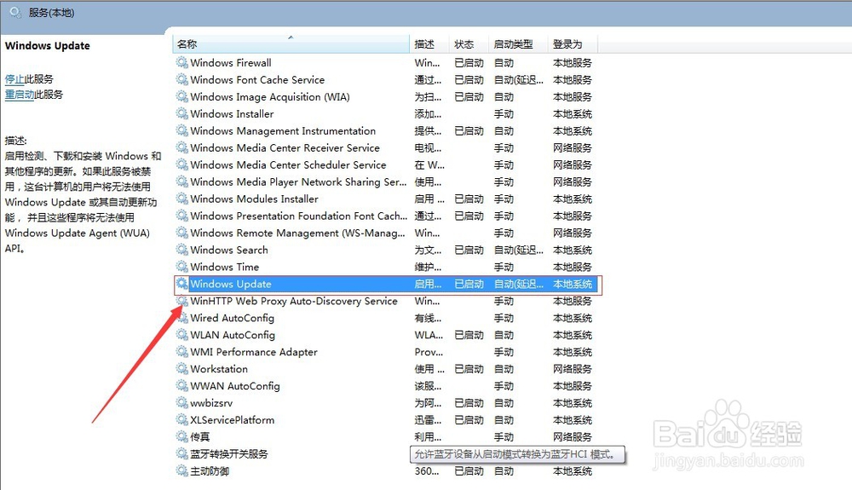
Task: Select the Workstation service name
Action: [219, 369]
